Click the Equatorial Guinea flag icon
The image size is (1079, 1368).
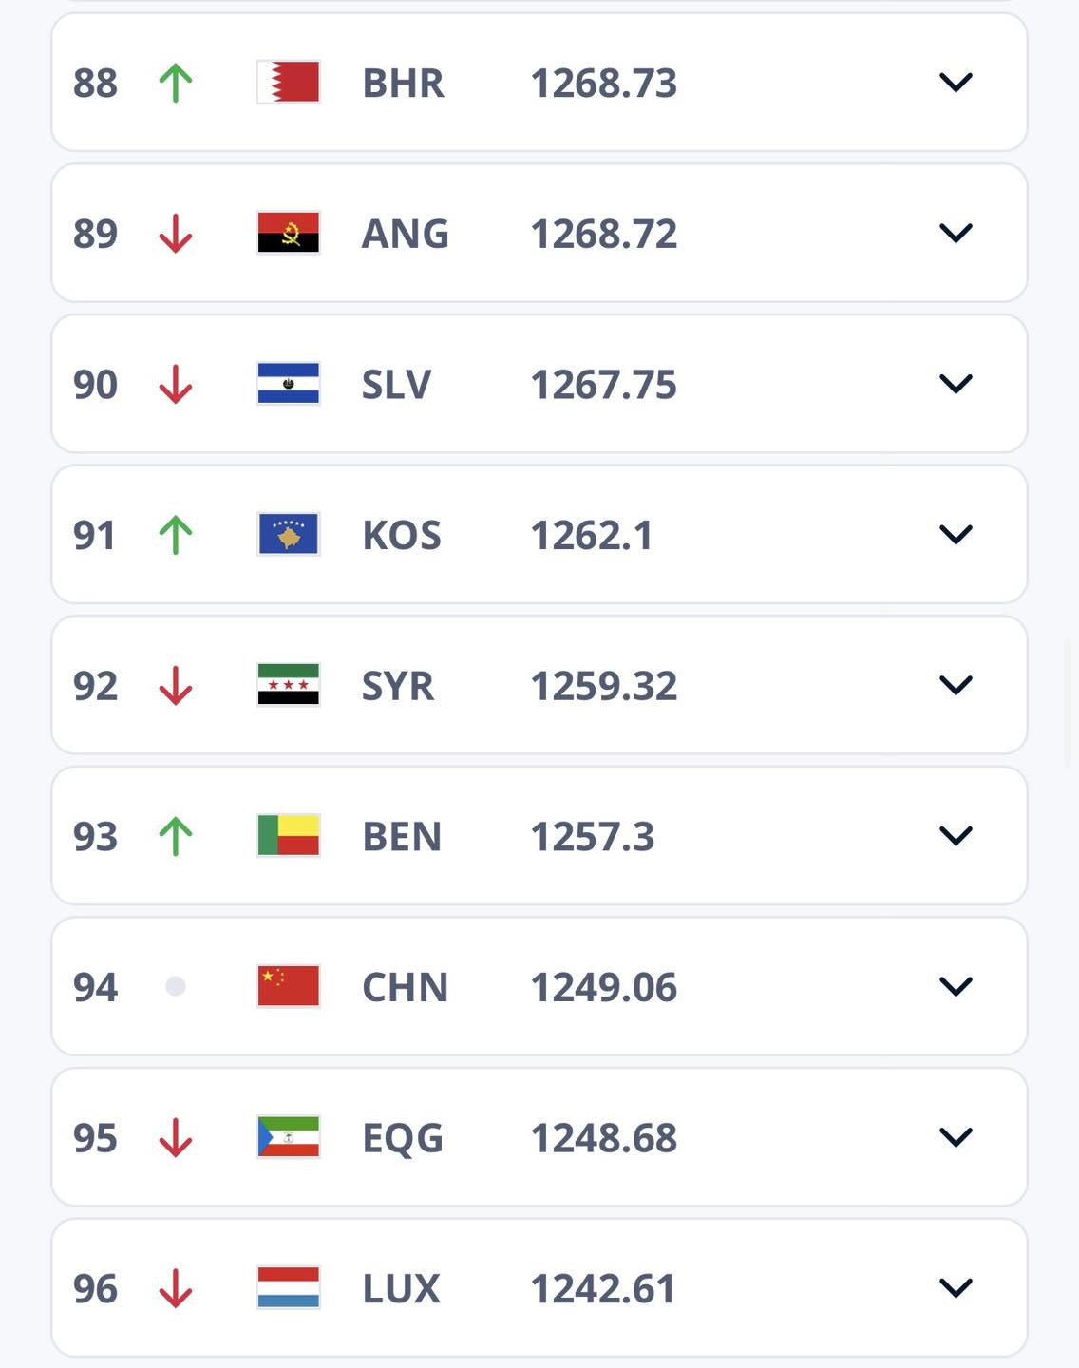[289, 1137]
